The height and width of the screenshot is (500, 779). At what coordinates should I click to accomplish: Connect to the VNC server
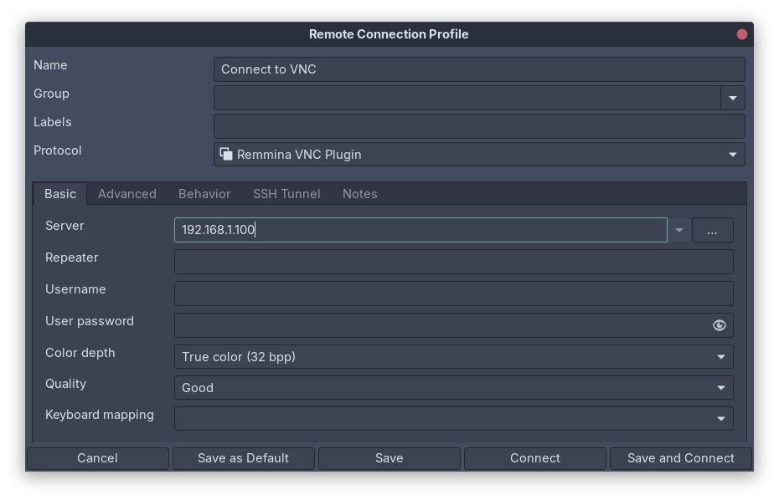(x=534, y=458)
